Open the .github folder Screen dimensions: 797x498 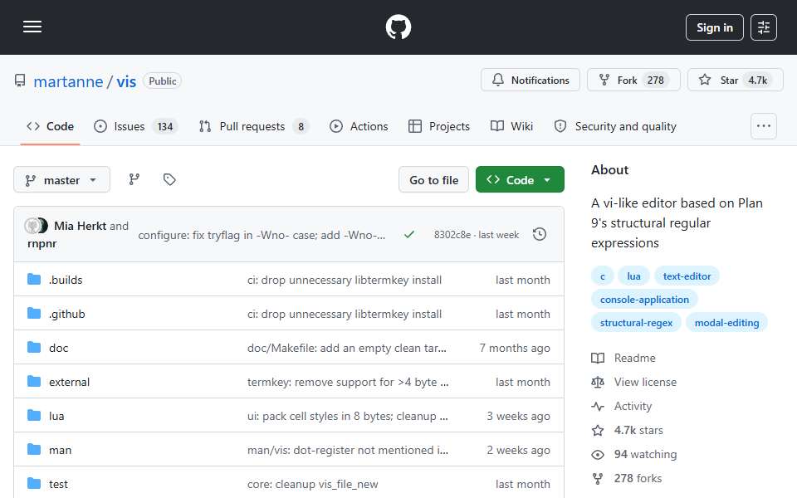[67, 314]
